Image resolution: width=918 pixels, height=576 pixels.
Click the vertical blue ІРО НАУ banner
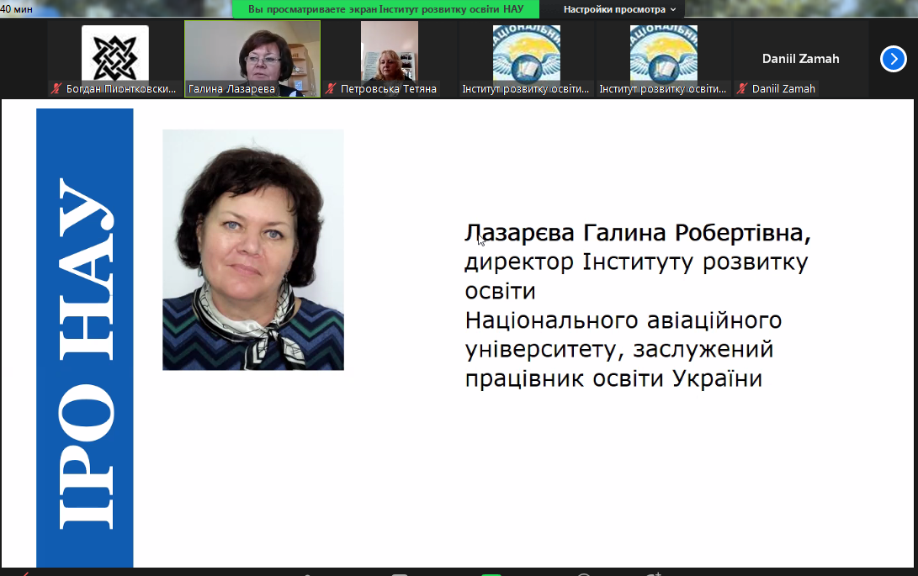point(84,336)
